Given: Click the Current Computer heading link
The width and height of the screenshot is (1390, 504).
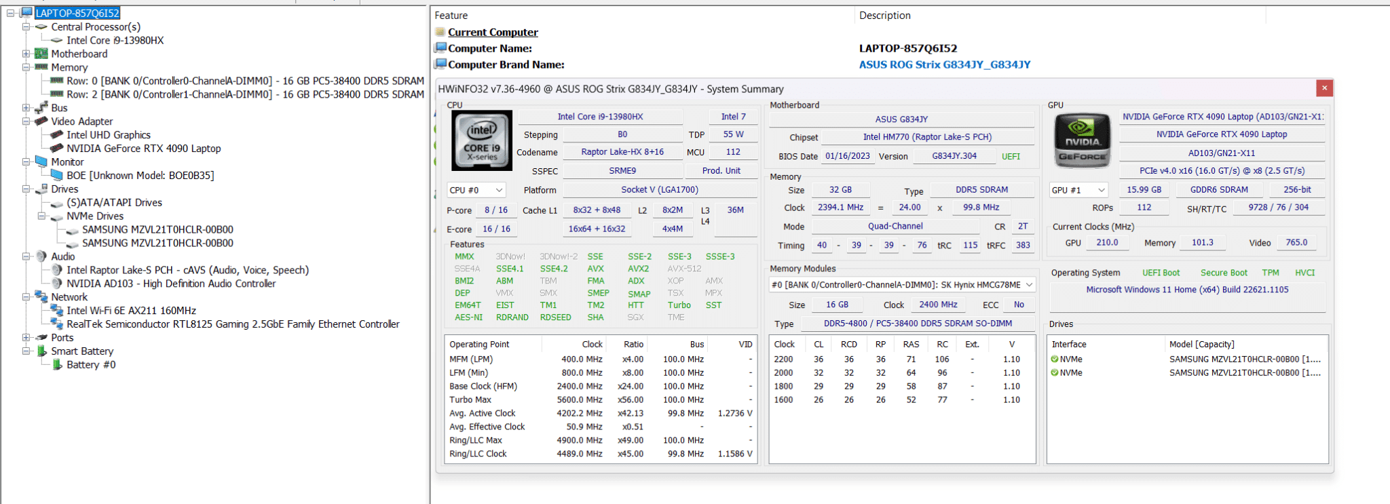Looking at the screenshot, I should click(493, 32).
